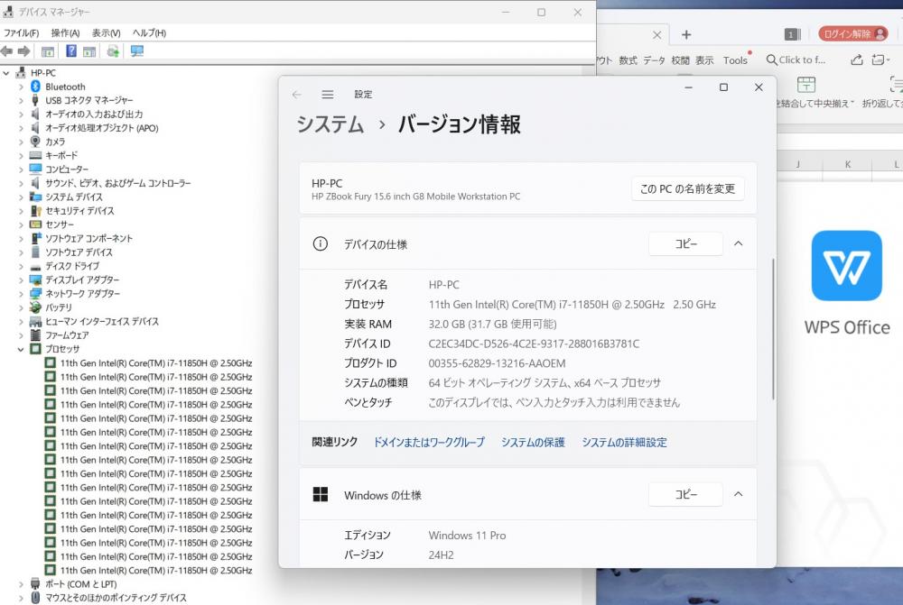Open the 操作(A) menu in Device Manager
The height and width of the screenshot is (605, 903).
(x=65, y=32)
